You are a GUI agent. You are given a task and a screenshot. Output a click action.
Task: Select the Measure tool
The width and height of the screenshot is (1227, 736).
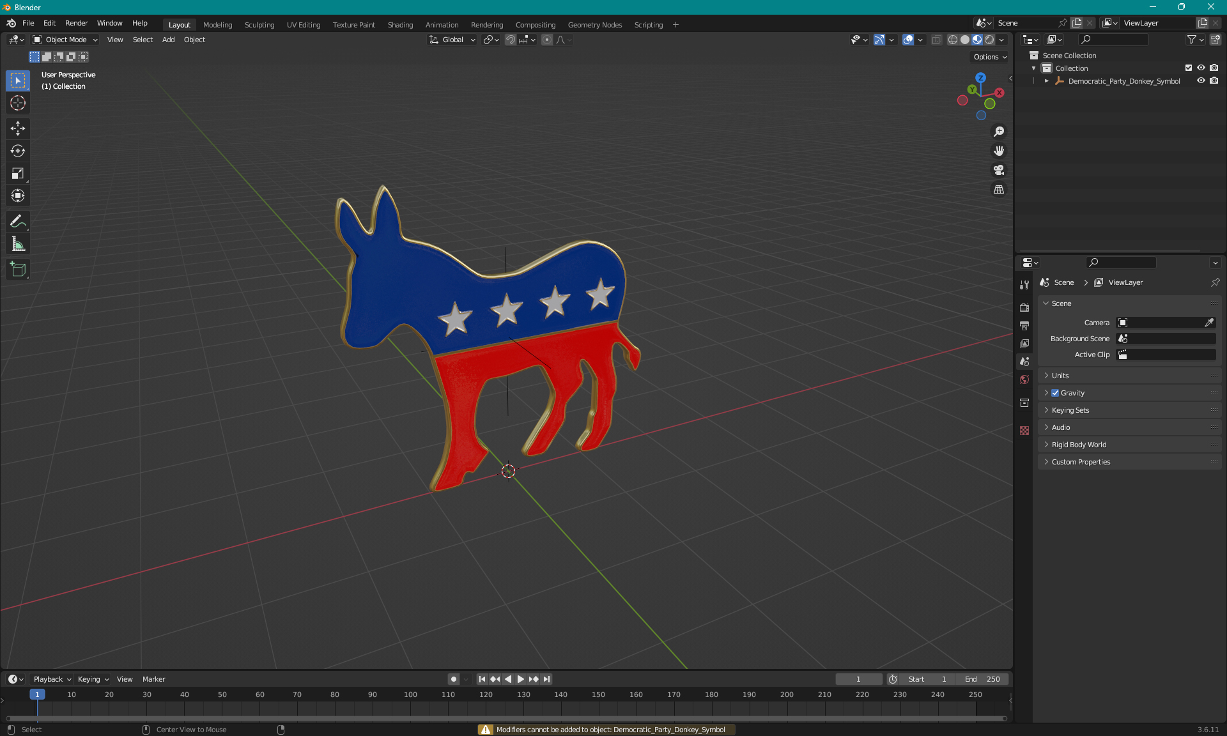point(17,244)
